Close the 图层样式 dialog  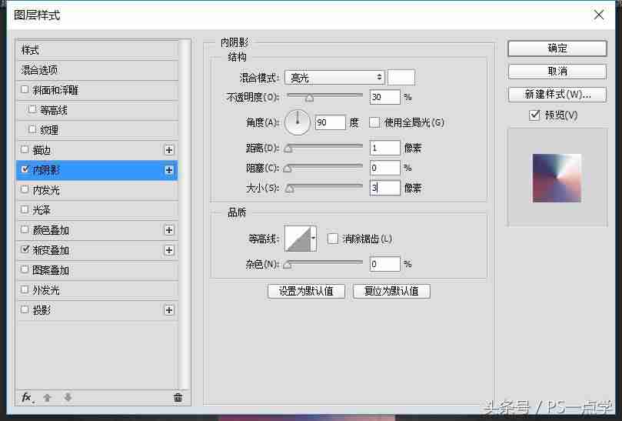tap(599, 15)
